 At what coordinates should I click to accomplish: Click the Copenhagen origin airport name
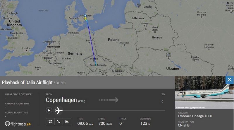61,100
